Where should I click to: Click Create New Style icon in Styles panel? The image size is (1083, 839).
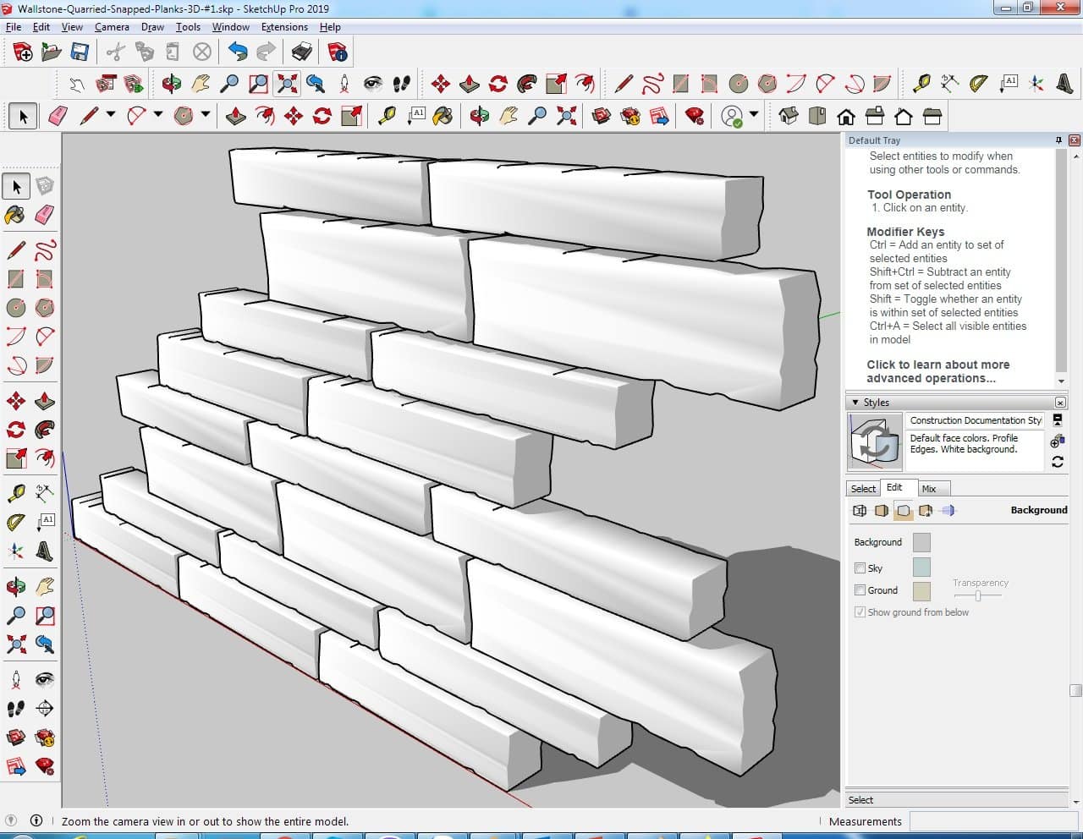click(1058, 441)
